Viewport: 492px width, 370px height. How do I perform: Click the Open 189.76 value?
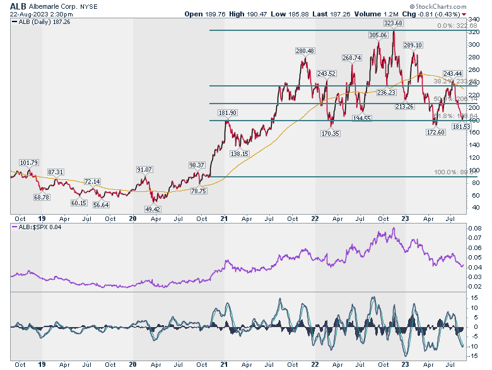pos(205,14)
